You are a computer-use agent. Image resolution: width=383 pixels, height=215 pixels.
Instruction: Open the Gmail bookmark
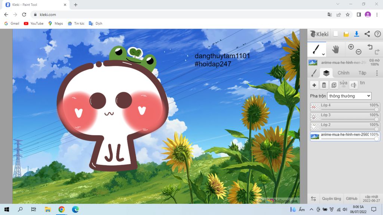click(x=12, y=24)
